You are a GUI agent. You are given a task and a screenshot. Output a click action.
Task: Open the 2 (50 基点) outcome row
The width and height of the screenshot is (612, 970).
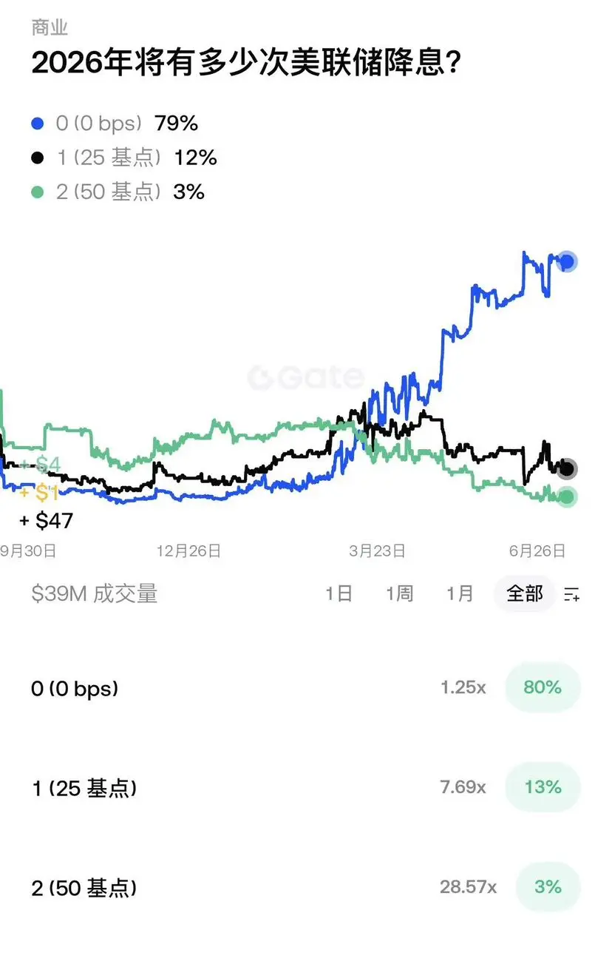coord(306,887)
